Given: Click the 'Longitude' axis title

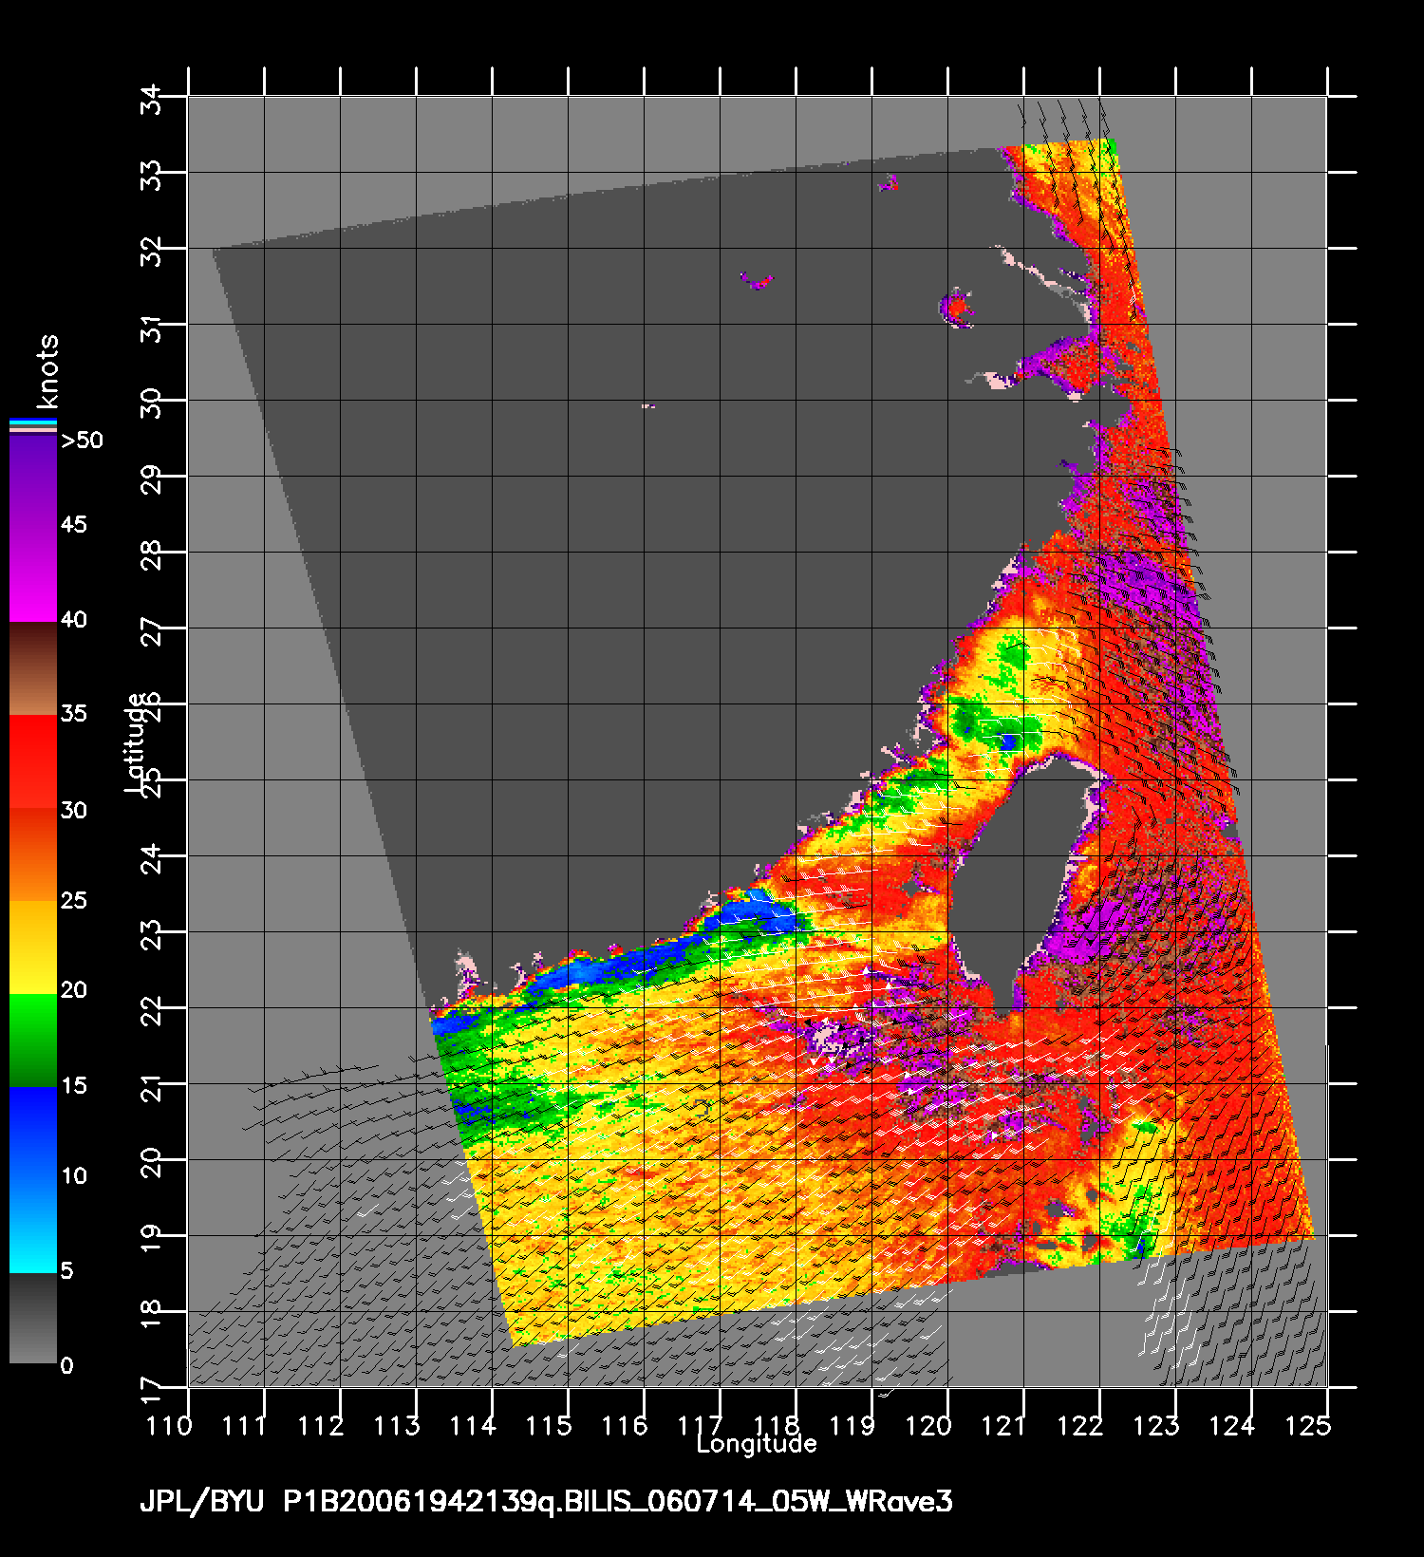Looking at the screenshot, I should pyautogui.click(x=757, y=1444).
